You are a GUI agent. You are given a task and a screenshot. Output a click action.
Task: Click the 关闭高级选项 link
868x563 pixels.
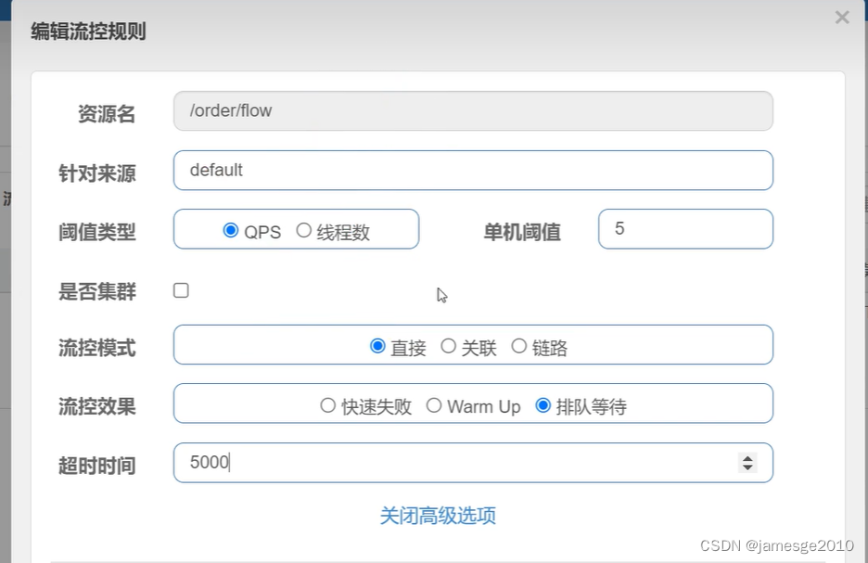(438, 516)
